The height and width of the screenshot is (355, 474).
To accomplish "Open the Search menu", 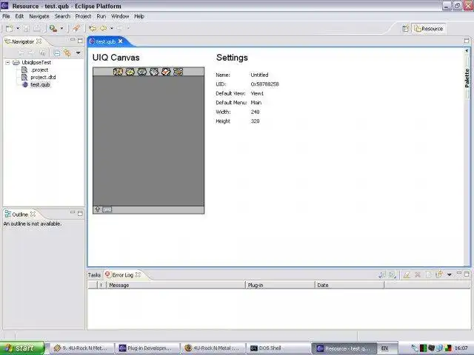I will click(62, 16).
